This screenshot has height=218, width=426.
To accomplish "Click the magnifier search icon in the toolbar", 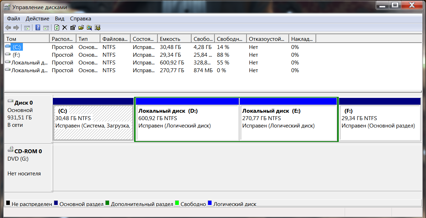I will pos(89,27).
